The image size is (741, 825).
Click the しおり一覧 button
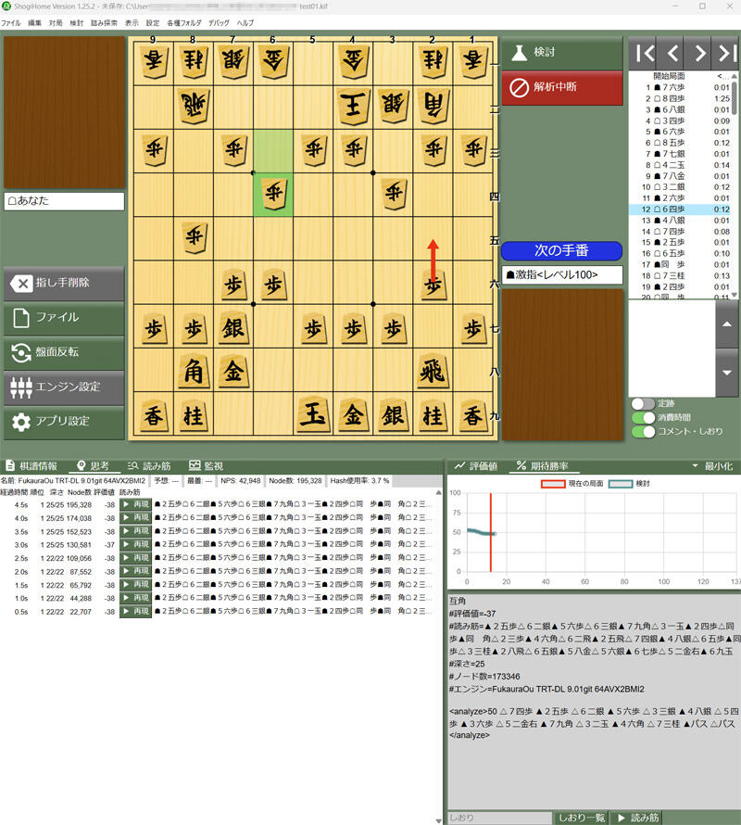pyautogui.click(x=581, y=818)
